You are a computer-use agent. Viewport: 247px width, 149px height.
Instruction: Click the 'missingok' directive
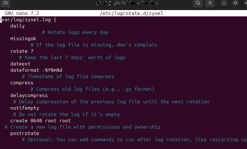click(x=23, y=39)
